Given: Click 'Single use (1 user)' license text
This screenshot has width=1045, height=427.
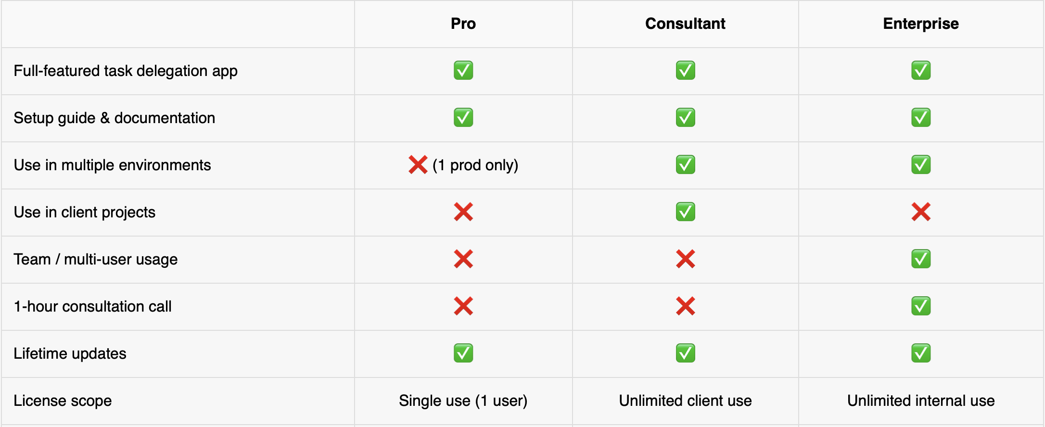Looking at the screenshot, I should pyautogui.click(x=463, y=401).
